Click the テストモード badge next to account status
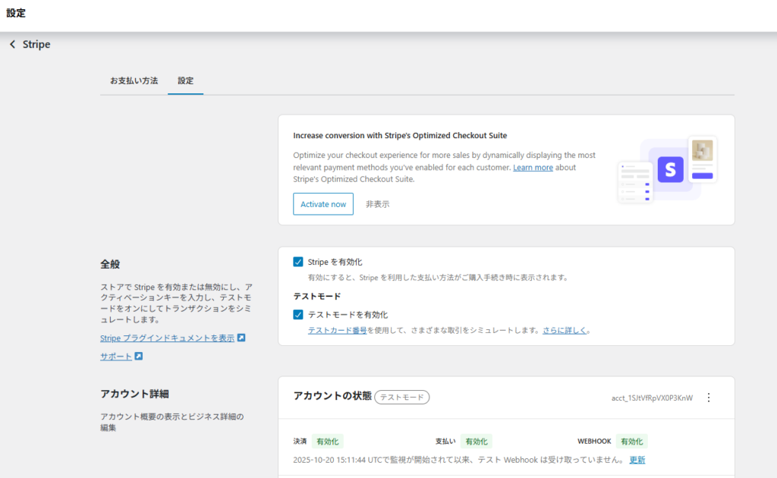Screen dimensions: 777x478 click(401, 397)
